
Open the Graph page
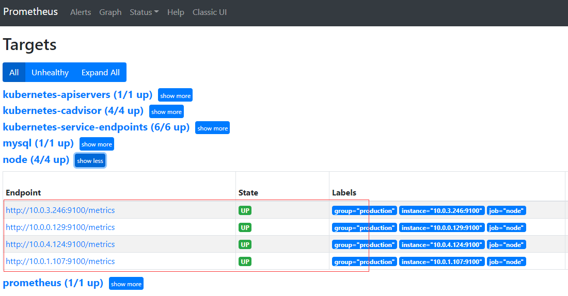click(x=110, y=12)
